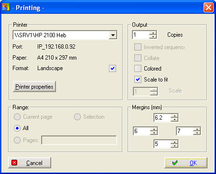The width and height of the screenshot is (216, 174).
Task: Increase the Copies count with up arrow
Action: [x=153, y=33]
